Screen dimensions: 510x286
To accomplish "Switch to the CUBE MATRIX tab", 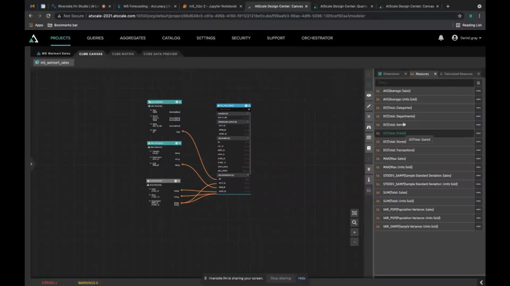I will [123, 54].
